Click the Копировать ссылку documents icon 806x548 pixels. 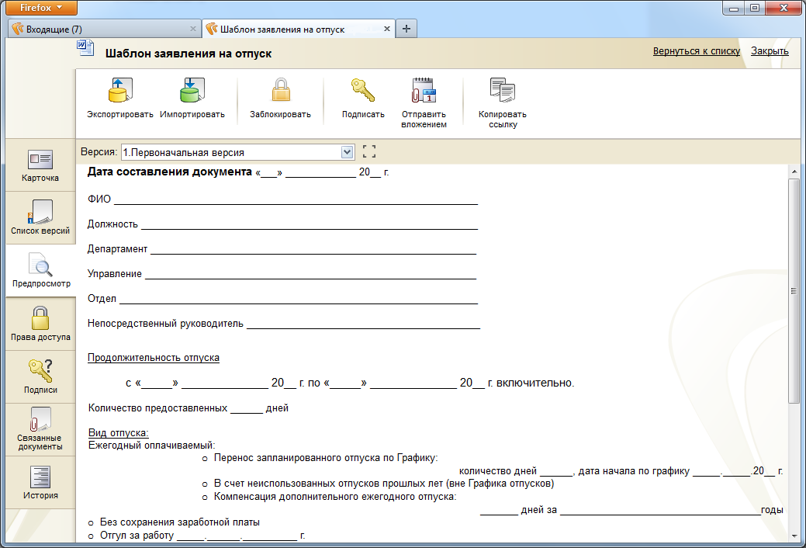click(502, 90)
